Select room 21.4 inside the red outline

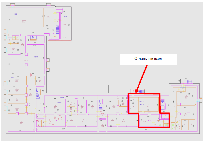[x=145, y=121]
